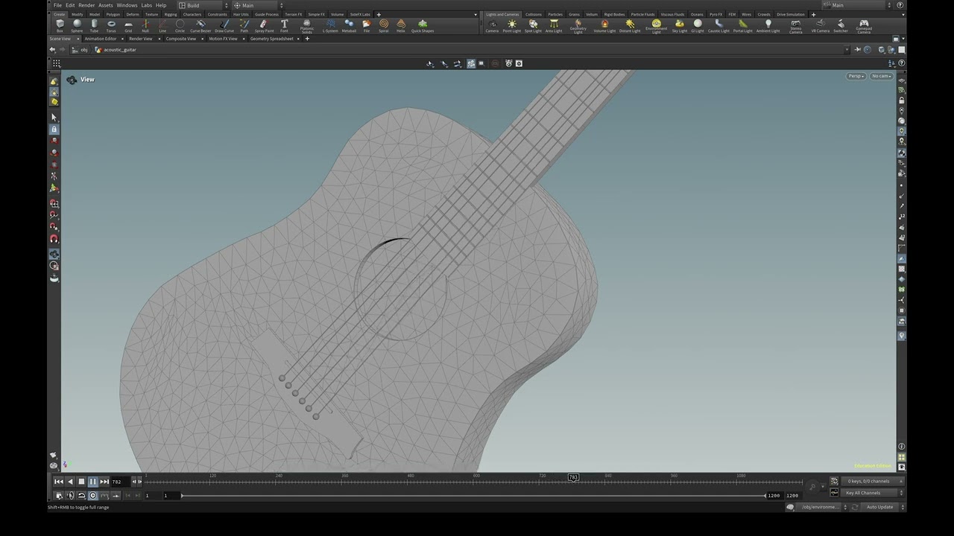954x536 pixels.
Task: Select the Null shelf tool
Action: 145,26
